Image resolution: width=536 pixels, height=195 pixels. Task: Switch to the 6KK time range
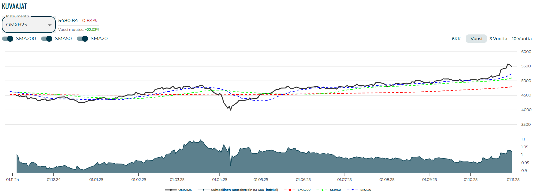point(456,39)
